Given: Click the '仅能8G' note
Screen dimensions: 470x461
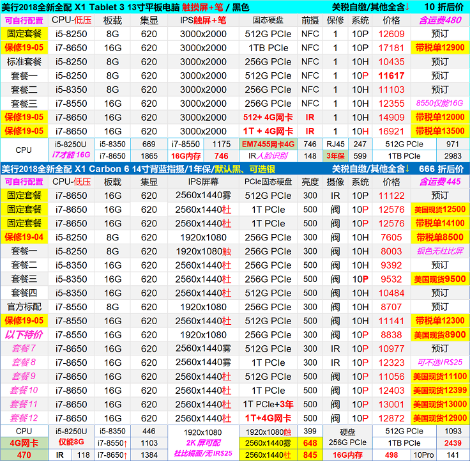Looking at the screenshot, I should point(71,442).
